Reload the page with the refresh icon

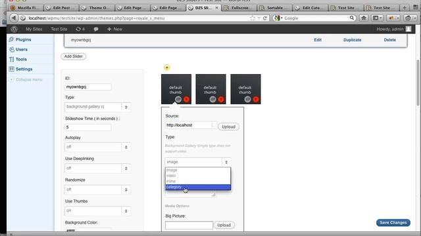[x=265, y=18]
